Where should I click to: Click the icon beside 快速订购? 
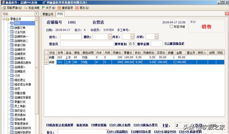coord(12,45)
